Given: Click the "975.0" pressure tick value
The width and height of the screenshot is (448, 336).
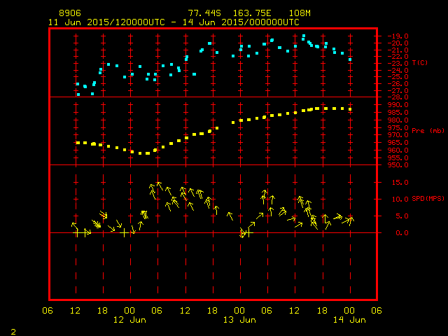Looking at the screenshot, I should click(x=398, y=127).
